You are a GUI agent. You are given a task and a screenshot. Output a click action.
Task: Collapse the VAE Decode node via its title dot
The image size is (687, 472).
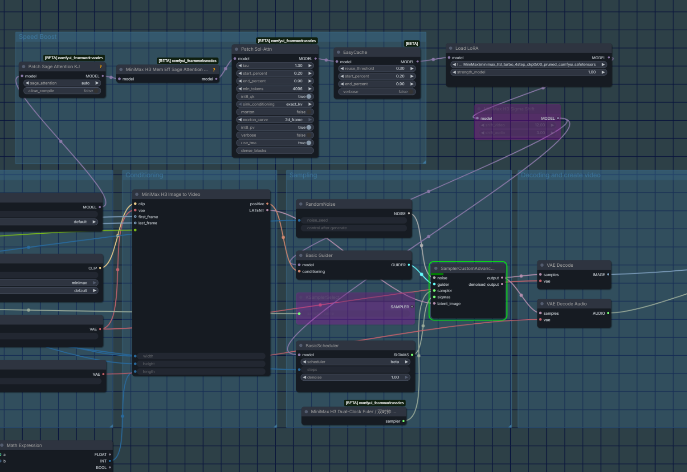(542, 265)
